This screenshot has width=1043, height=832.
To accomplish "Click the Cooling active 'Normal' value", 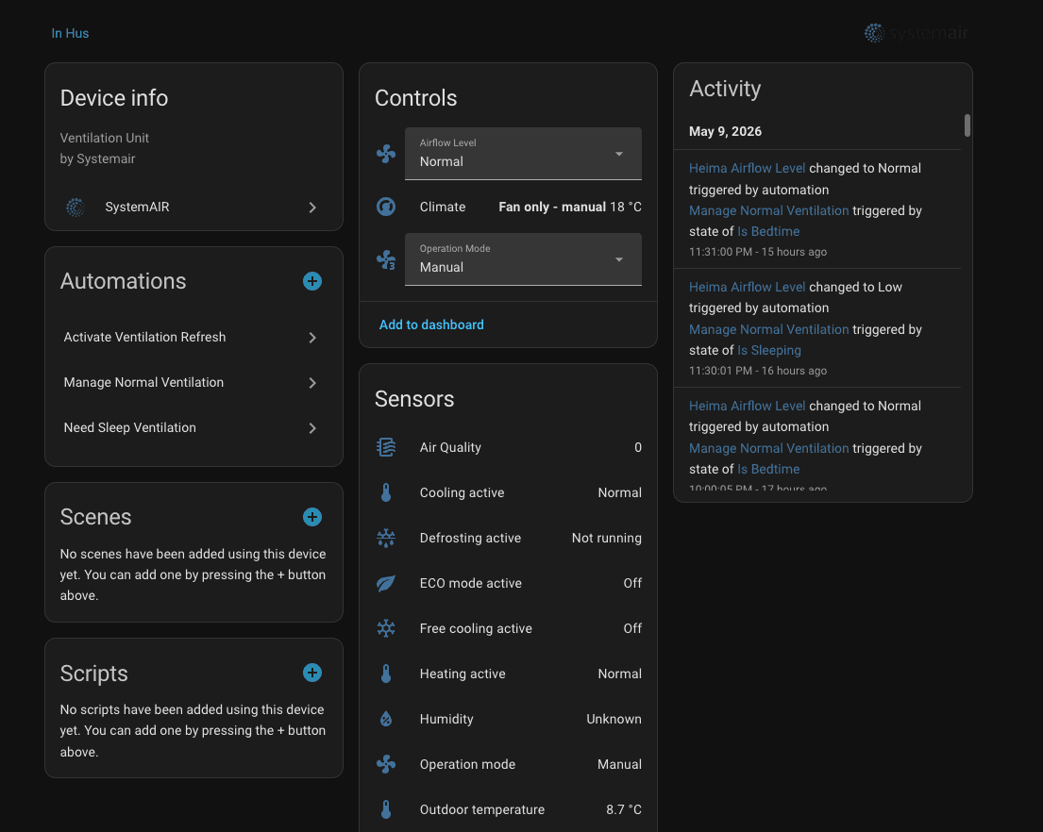I will (619, 492).
